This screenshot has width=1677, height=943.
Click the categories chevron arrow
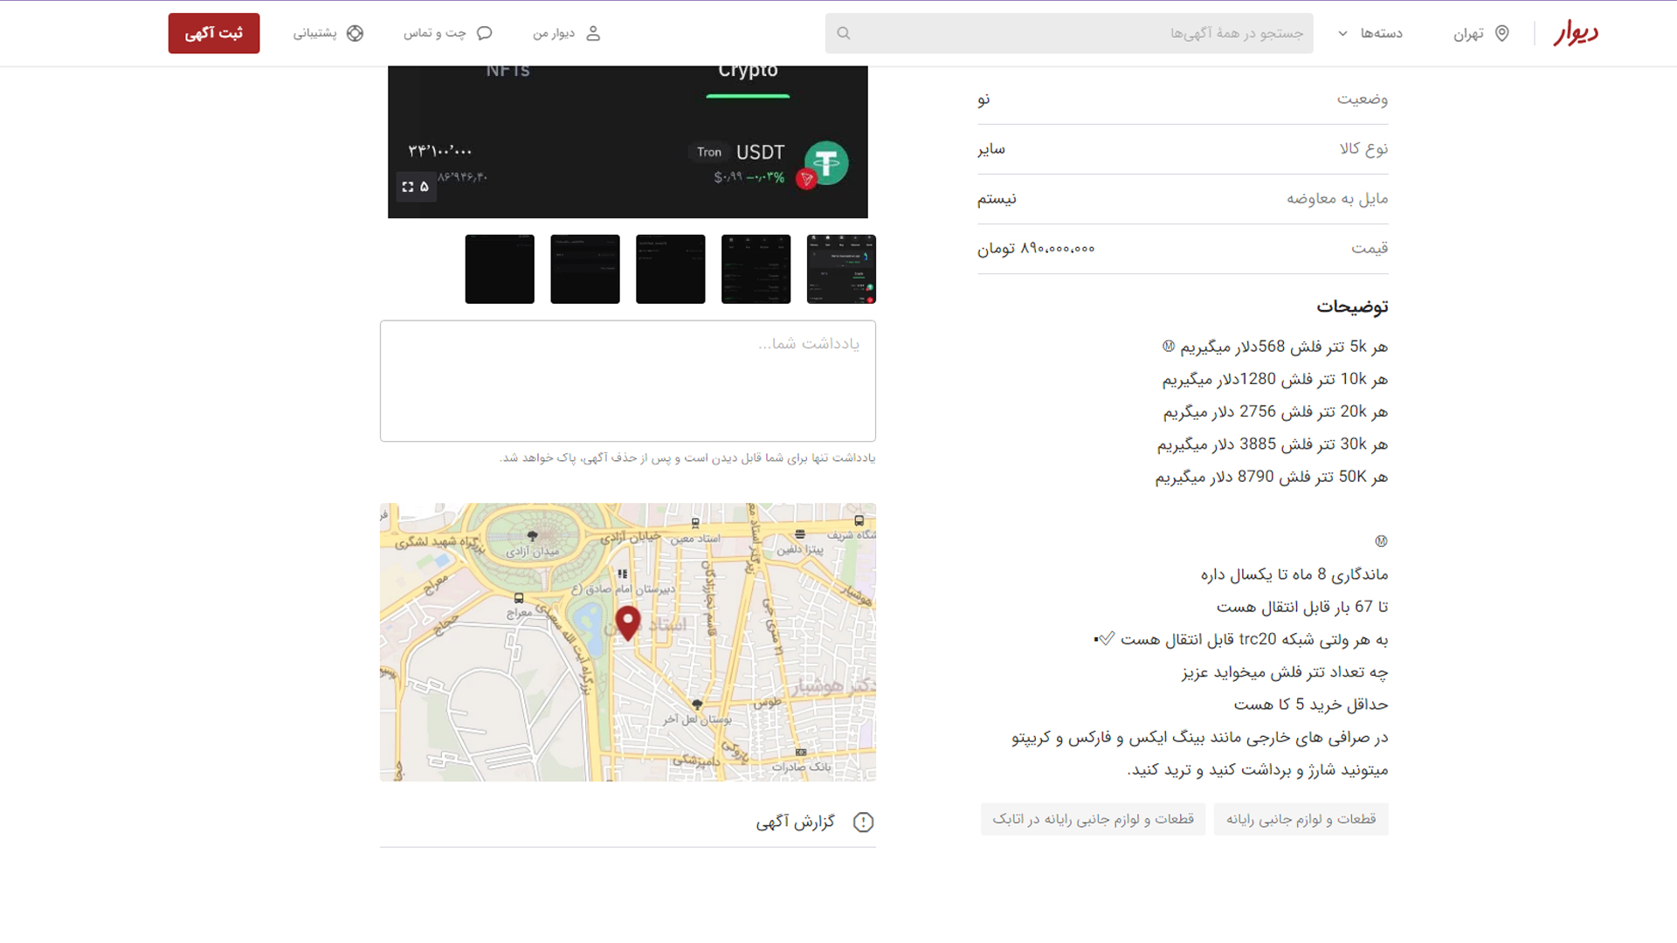[x=1342, y=33]
